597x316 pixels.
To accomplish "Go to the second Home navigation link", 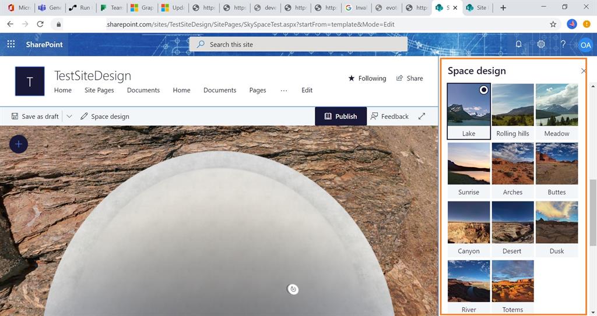I will coord(181,90).
